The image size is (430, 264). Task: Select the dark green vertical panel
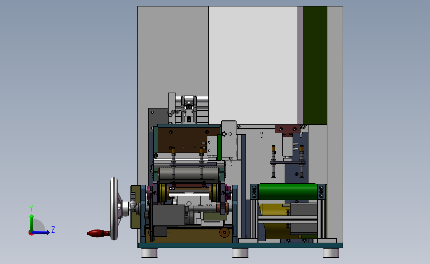click(315, 65)
